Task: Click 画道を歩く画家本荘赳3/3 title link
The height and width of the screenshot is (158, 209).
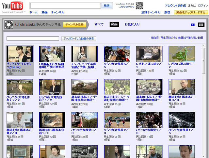Action: [181, 99]
